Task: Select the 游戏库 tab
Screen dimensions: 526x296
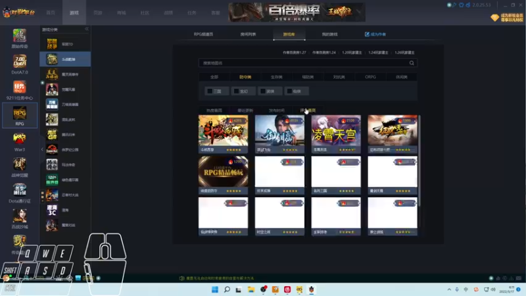Action: (289, 34)
